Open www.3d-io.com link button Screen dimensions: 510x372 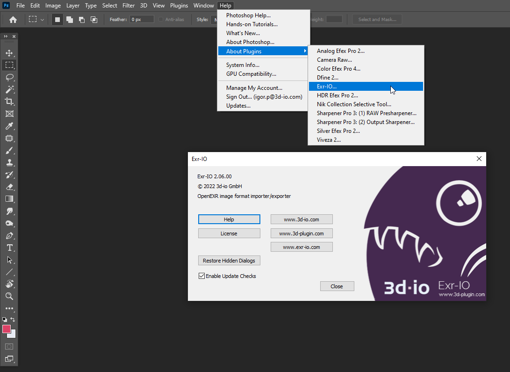click(x=302, y=219)
